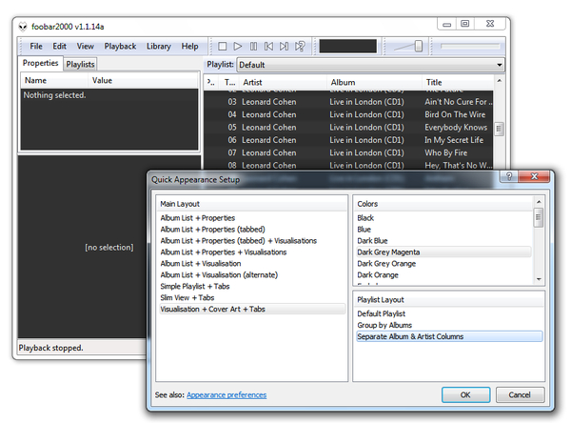Screen dimensions: 571x423
Task: Confirm with the OK button
Action: (465, 395)
